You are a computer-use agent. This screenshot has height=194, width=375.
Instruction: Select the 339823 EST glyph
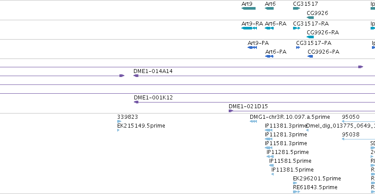click(119, 121)
